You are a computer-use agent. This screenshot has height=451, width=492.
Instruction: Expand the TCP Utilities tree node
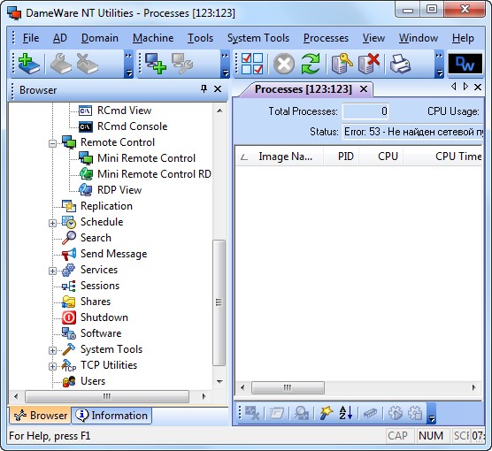click(53, 367)
